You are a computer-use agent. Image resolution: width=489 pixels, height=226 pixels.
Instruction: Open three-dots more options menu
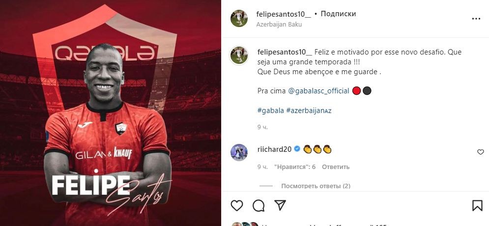[x=476, y=19]
